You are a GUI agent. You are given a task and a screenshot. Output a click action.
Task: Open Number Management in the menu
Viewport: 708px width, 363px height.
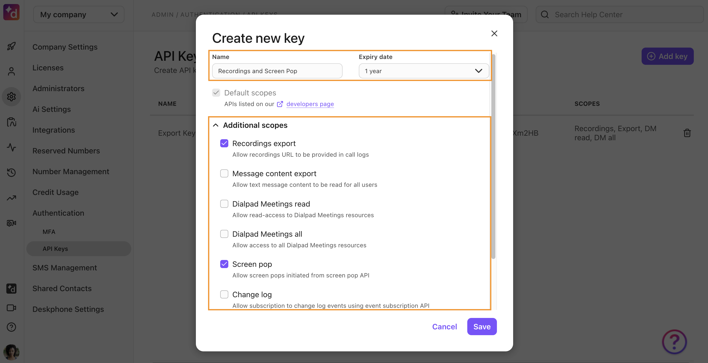71,172
